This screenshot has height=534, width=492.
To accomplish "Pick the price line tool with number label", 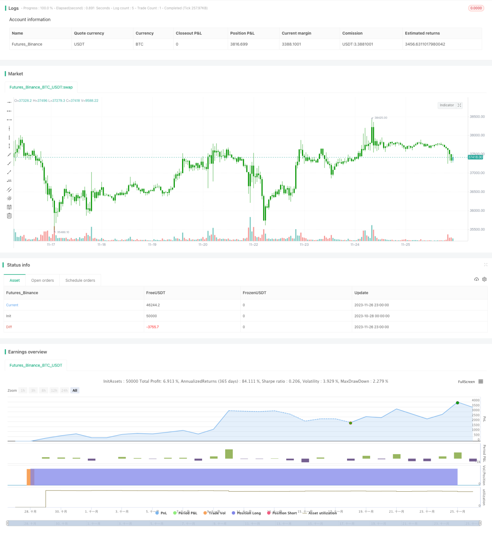I will pyautogui.click(x=9, y=181).
